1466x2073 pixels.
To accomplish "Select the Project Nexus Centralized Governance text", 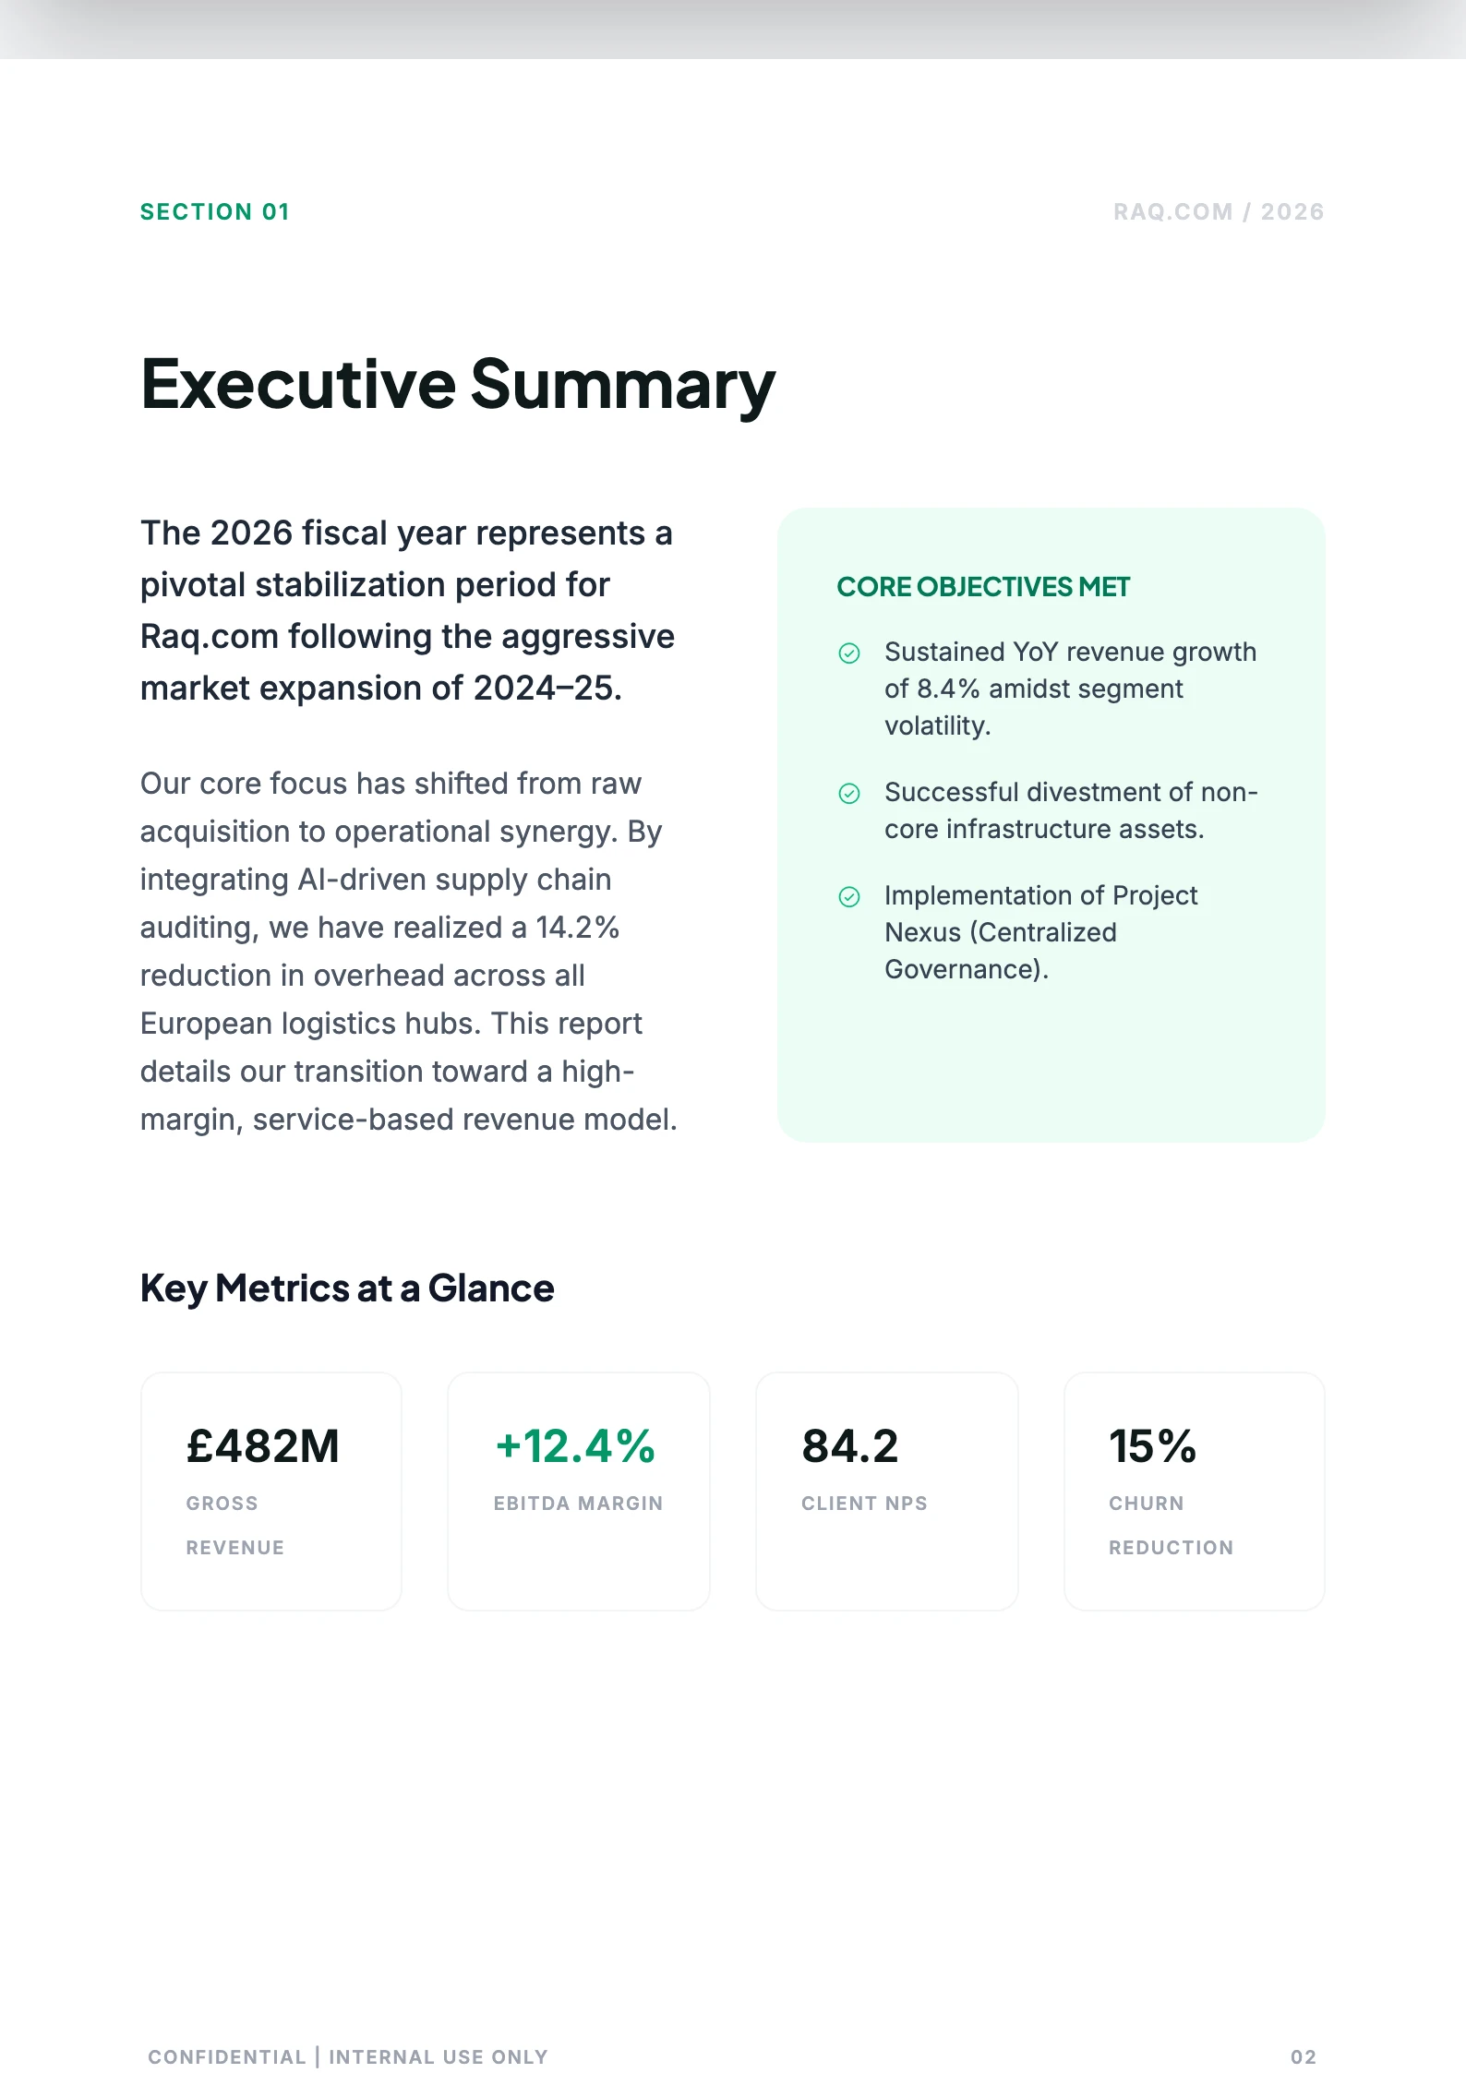I will pyautogui.click(x=1039, y=932).
